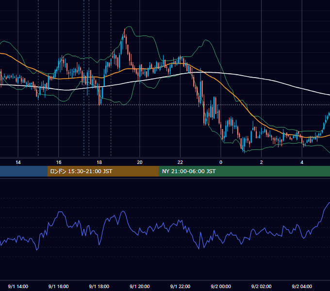The width and height of the screenshot is (330, 291).
Task: Click the "18" hour label on price chart axis
Action: (99, 162)
